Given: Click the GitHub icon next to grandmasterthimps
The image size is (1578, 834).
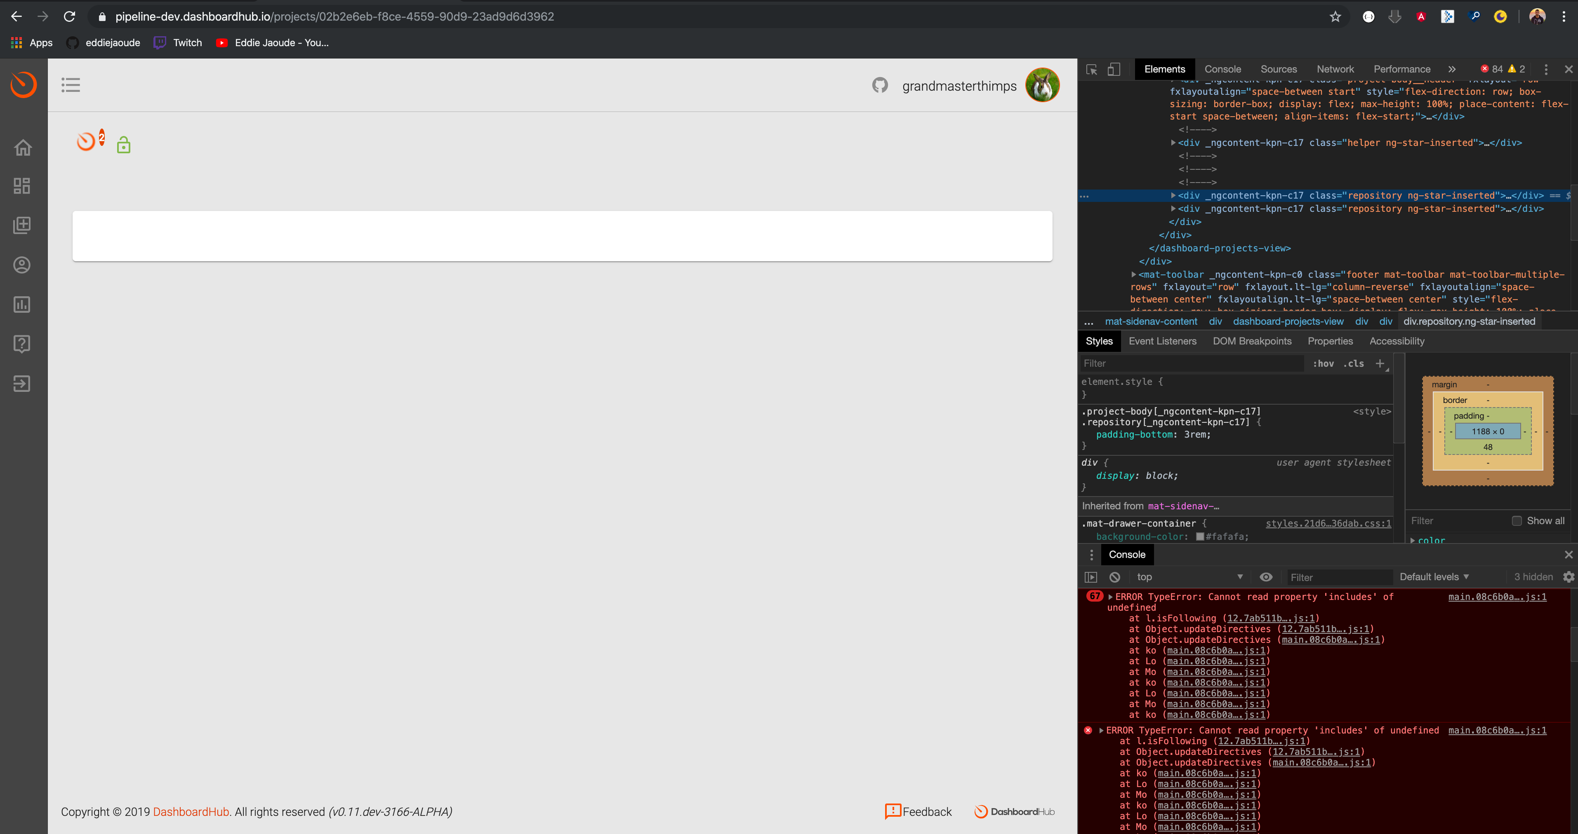Looking at the screenshot, I should tap(880, 85).
